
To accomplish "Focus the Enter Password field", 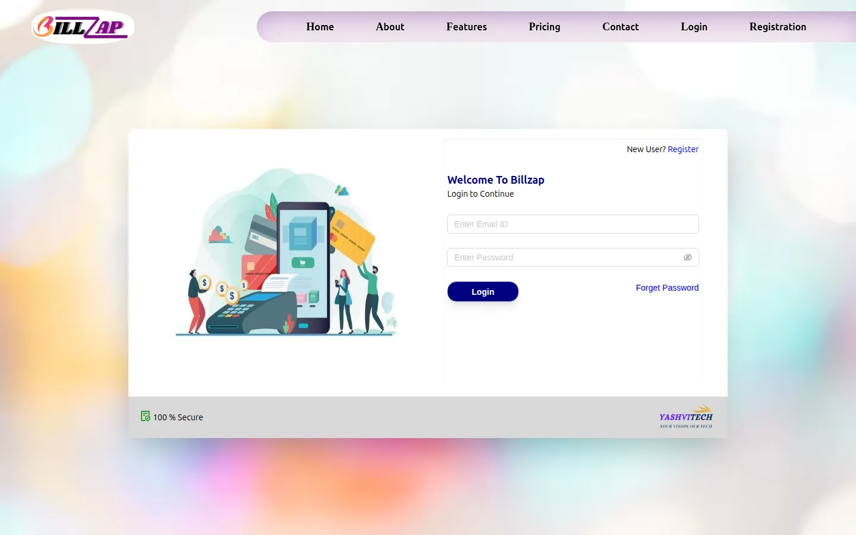I will (573, 257).
